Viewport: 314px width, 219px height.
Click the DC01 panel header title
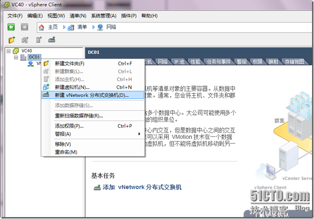[93, 52]
